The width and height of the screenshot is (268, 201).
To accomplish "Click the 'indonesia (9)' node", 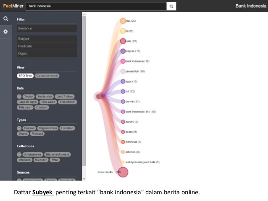I will click(x=123, y=142).
